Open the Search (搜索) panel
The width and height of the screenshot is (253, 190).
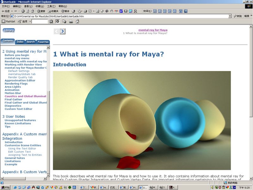41,11
